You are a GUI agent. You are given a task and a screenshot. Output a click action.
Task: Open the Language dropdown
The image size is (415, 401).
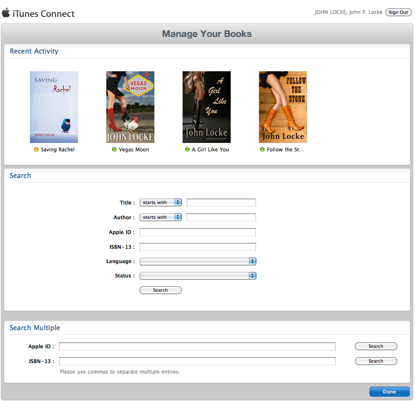click(198, 261)
